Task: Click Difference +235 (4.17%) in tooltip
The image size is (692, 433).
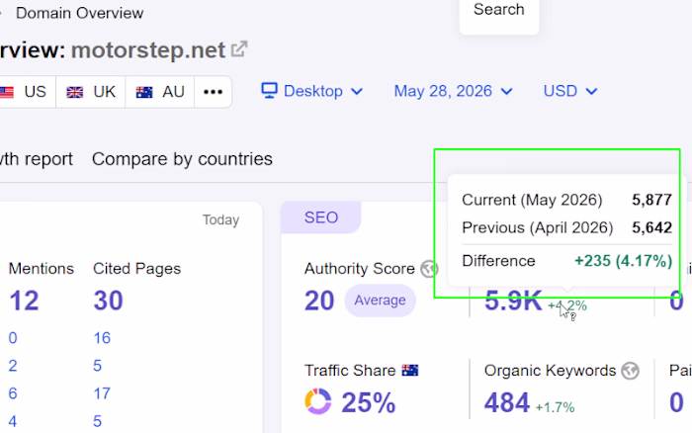Action: tap(623, 261)
